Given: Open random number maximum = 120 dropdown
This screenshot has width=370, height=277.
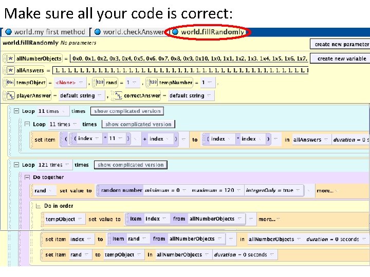Looking at the screenshot, I should [216, 190].
